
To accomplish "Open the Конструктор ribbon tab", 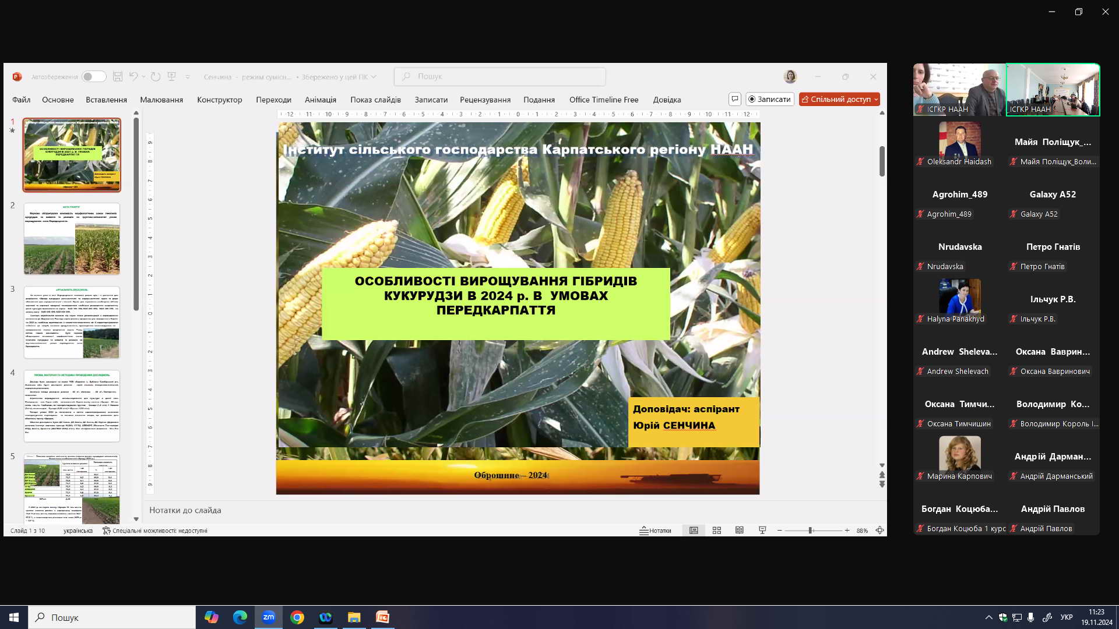I will pyautogui.click(x=219, y=100).
